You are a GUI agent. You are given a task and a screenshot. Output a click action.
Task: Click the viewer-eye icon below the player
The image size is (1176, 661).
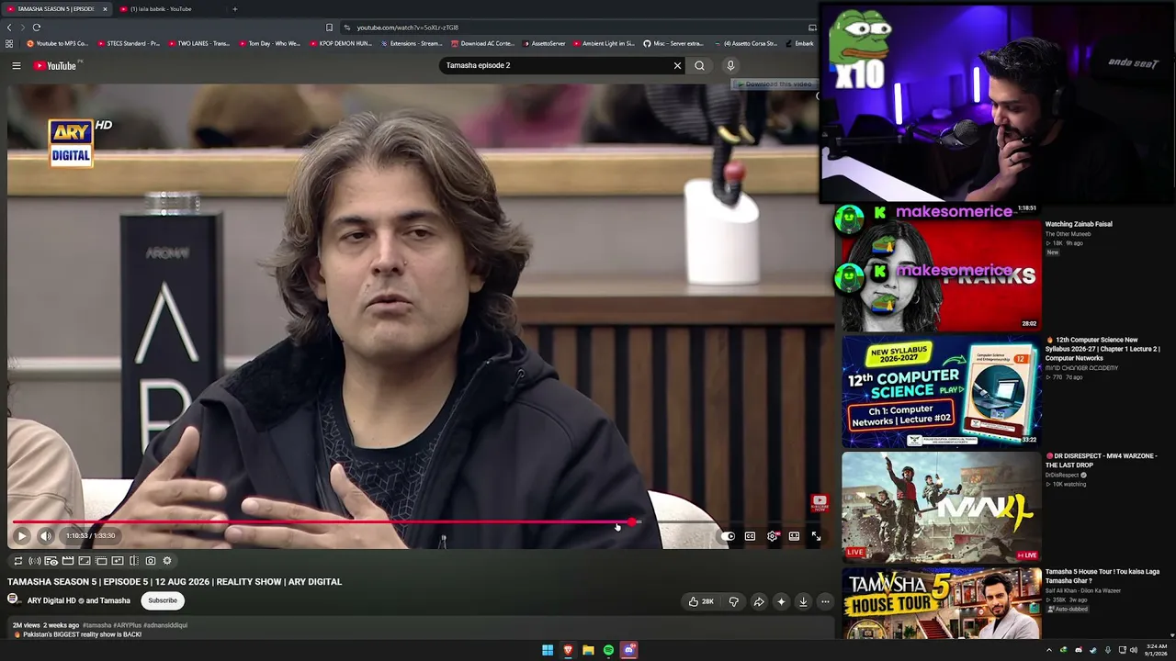tap(51, 561)
